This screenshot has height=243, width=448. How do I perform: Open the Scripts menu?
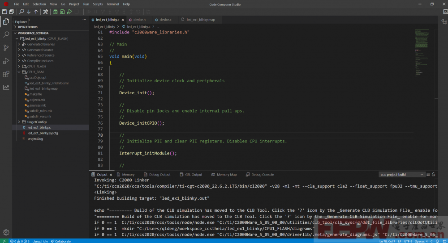point(98,4)
